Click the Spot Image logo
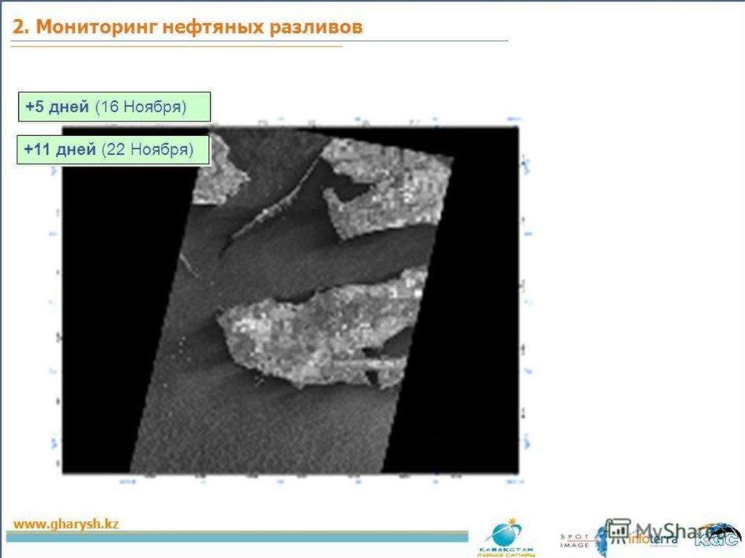 (x=576, y=540)
